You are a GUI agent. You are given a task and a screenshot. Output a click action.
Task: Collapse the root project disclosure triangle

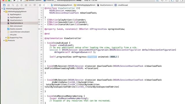2,9
